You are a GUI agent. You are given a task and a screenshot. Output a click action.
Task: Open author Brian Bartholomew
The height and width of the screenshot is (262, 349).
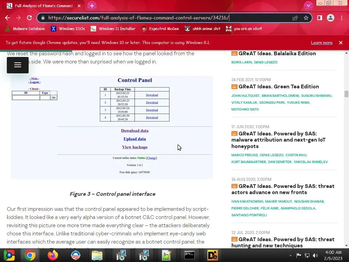pos(280,96)
